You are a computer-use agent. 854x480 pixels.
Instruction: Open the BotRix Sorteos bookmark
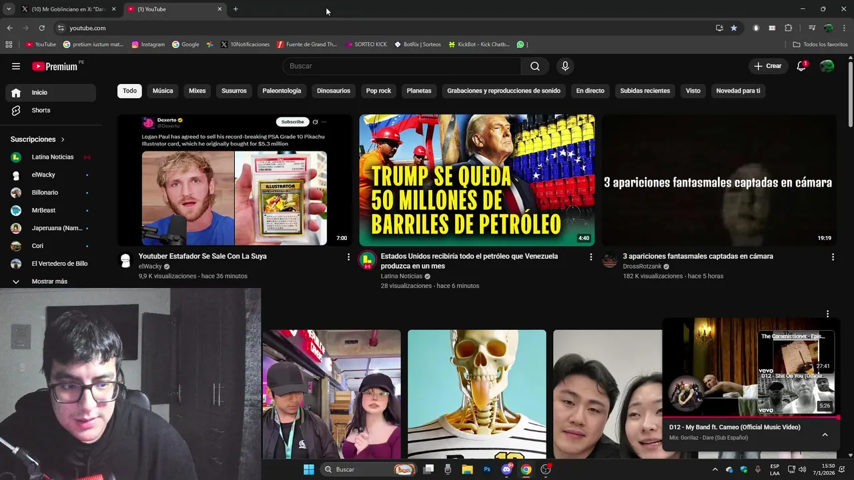pyautogui.click(x=418, y=45)
